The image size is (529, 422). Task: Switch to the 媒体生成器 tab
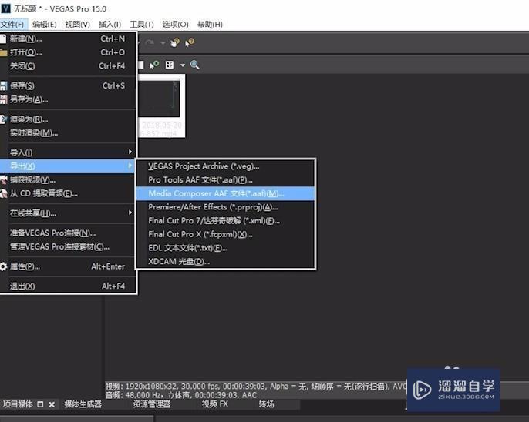click(x=83, y=404)
